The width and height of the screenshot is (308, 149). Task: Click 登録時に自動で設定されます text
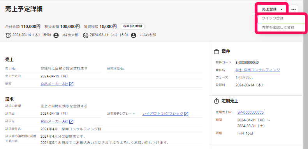(x=64, y=68)
